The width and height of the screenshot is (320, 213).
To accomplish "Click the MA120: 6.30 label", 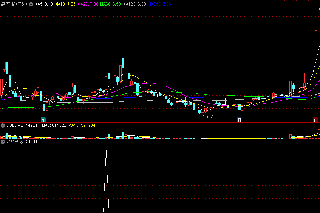I will (x=134, y=4).
